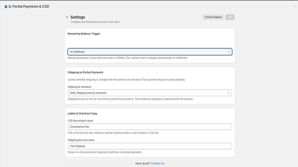Click the chevron arrows on On fulfillment select
This screenshot has height=167, width=298.
click(x=229, y=52)
